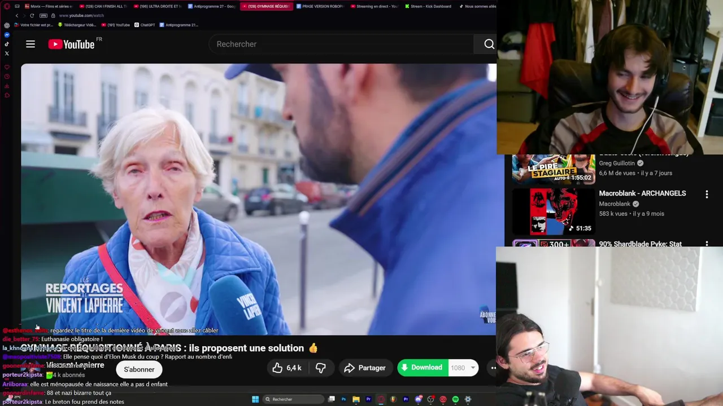
Task: Open the history clock in Opera sidebar
Action: pos(7,77)
